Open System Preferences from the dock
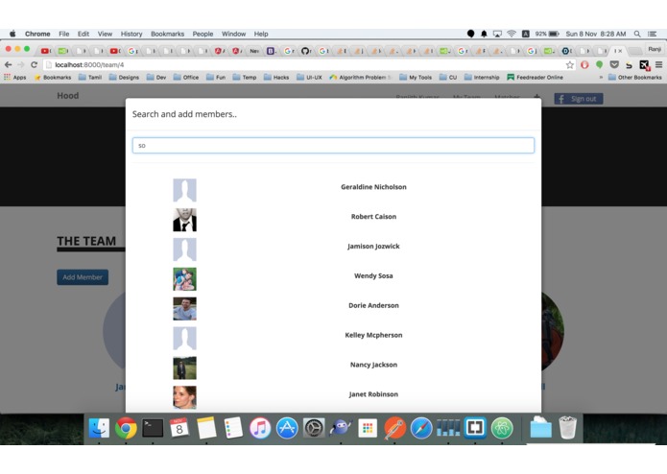The image size is (667, 474). click(314, 428)
